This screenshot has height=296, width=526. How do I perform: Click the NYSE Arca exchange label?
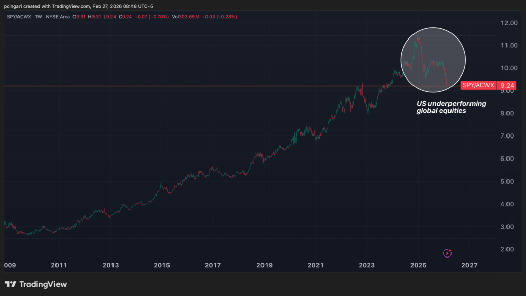58,17
